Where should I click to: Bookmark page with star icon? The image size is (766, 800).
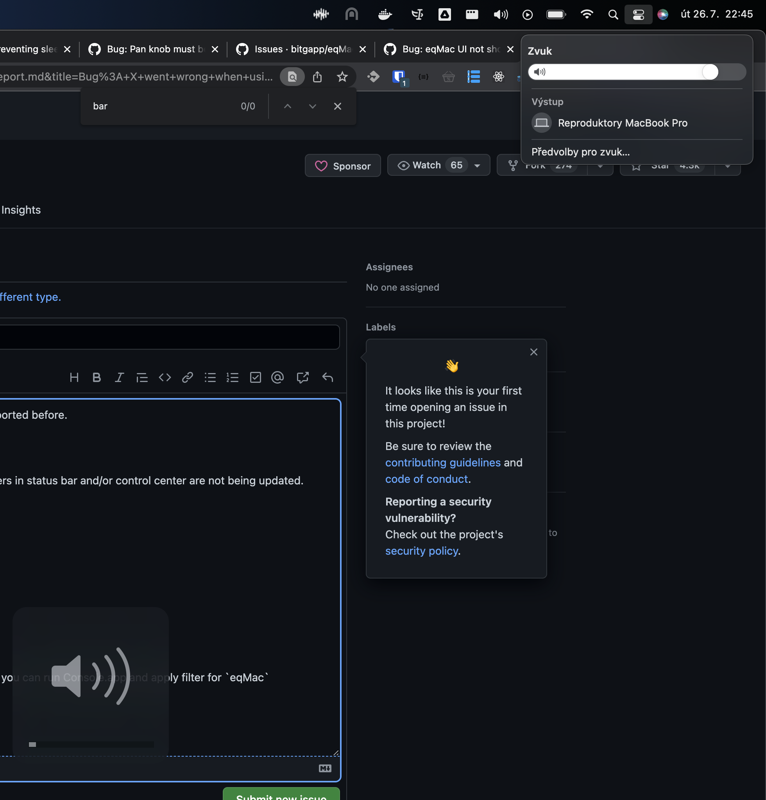342,77
